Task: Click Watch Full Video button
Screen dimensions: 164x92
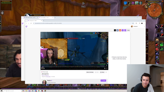Action: point(90,72)
